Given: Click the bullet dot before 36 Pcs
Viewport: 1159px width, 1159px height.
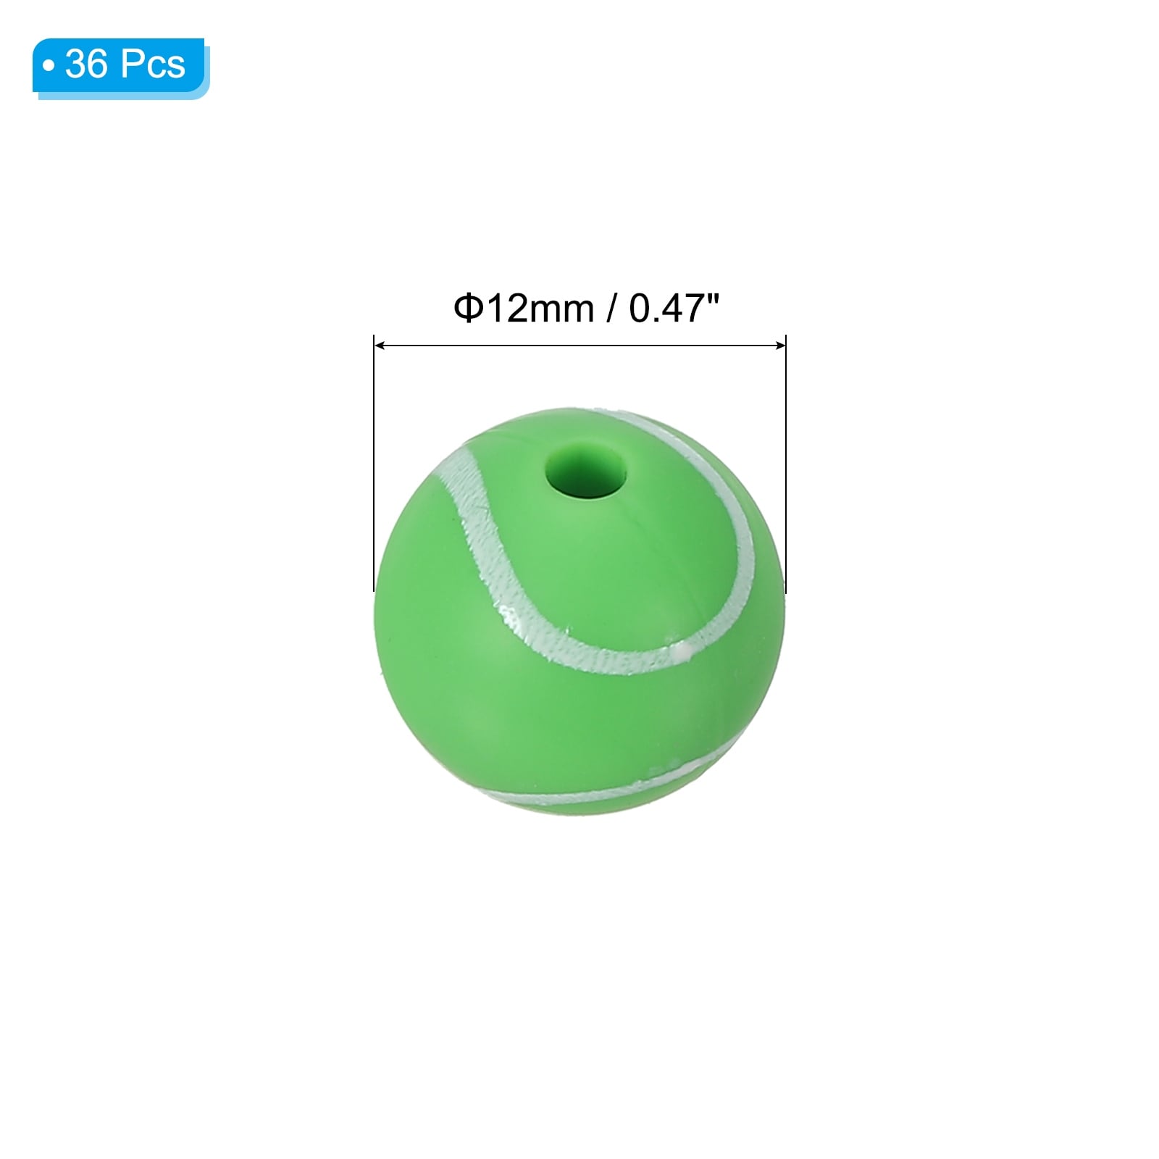Looking at the screenshot, I should (49, 66).
